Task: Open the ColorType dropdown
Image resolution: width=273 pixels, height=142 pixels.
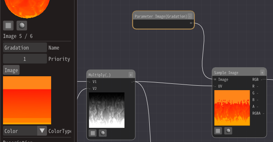Action: (25, 131)
